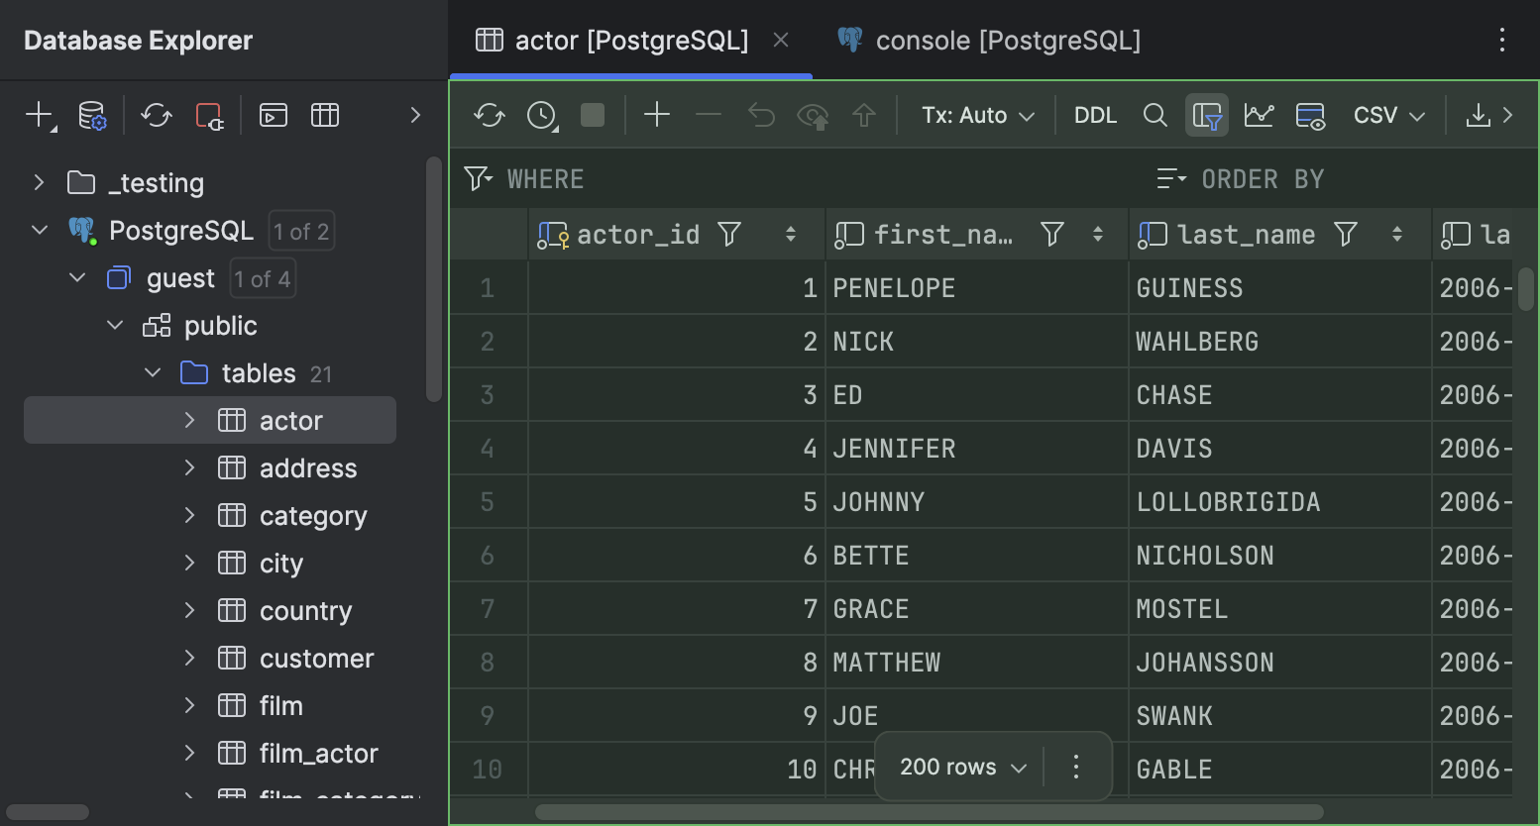Click the Deactivate data source icon
This screenshot has height=826, width=1540.
(209, 115)
